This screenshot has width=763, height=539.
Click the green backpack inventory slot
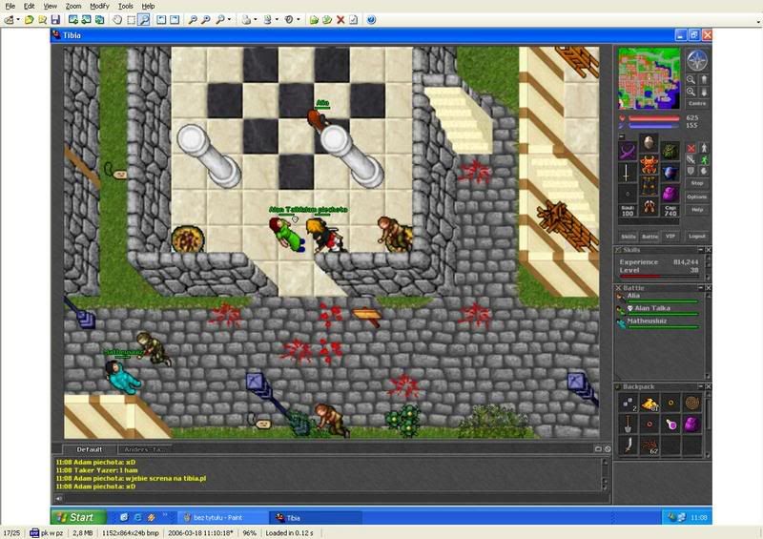tap(670, 150)
